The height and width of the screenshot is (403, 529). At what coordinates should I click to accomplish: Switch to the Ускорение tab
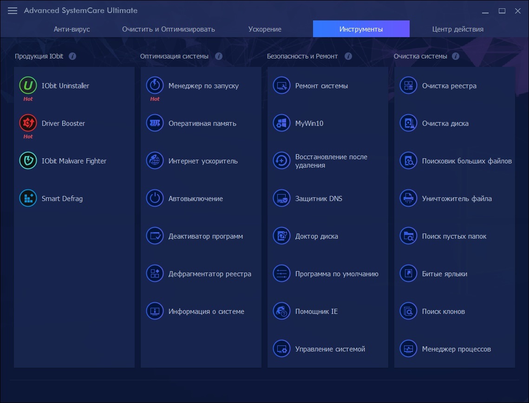click(x=265, y=29)
